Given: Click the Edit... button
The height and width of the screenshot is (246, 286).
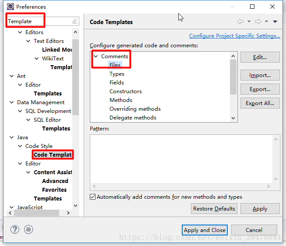Looking at the screenshot, I should click(260, 57).
